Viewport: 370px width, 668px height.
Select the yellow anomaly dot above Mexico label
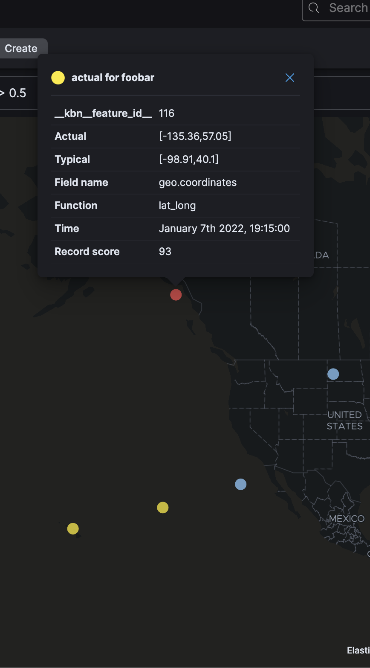click(162, 508)
